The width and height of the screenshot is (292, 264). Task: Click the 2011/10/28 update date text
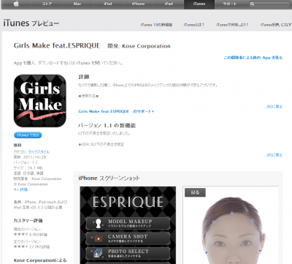point(34,157)
